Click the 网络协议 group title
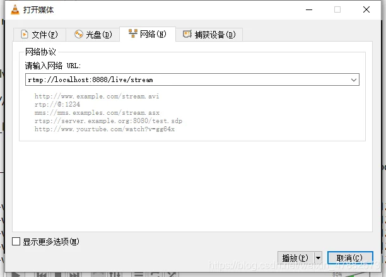Screen dimensions: 386x277 [x=40, y=52]
